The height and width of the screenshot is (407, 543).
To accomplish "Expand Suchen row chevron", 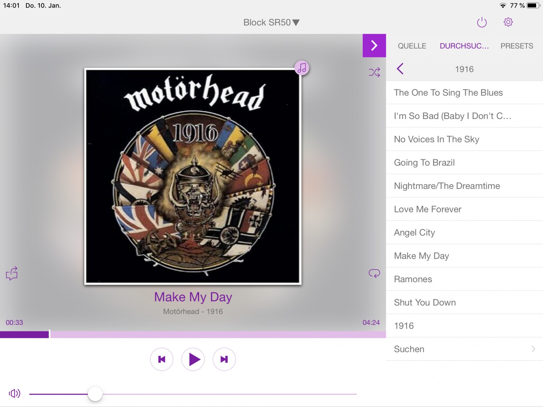I will [533, 349].
